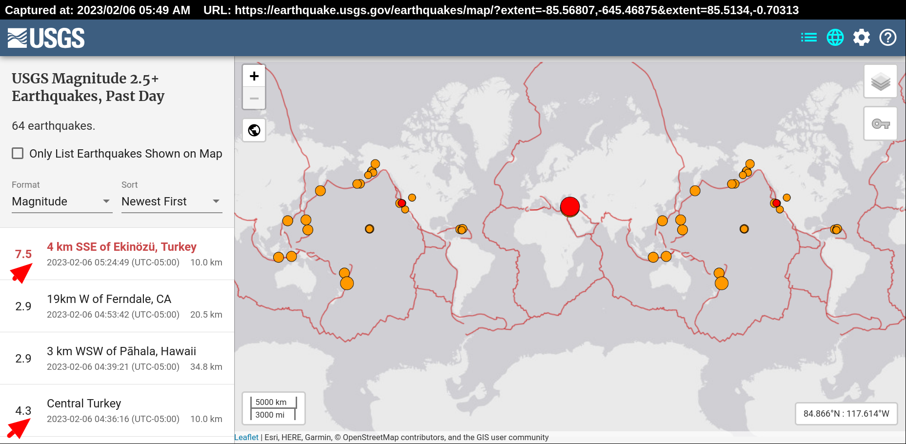Click the 64 earthquakes count text
Viewport: 906px width, 444px height.
[53, 126]
